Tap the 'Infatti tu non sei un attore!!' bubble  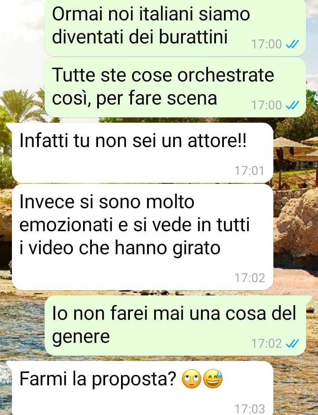pos(143,153)
